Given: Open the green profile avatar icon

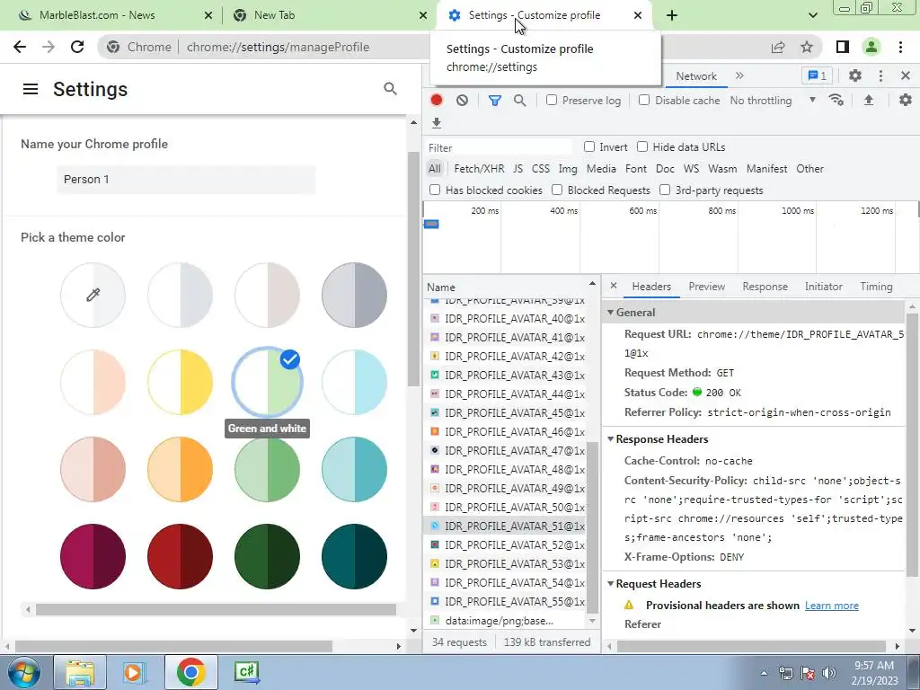Looking at the screenshot, I should tap(871, 47).
